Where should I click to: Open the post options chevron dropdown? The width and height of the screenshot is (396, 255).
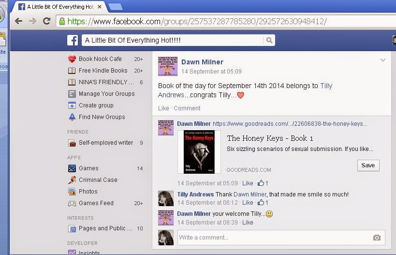pos(383,60)
